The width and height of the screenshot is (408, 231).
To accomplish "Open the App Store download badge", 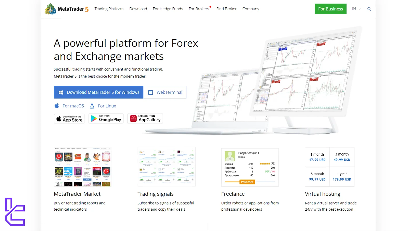I will (69, 119).
